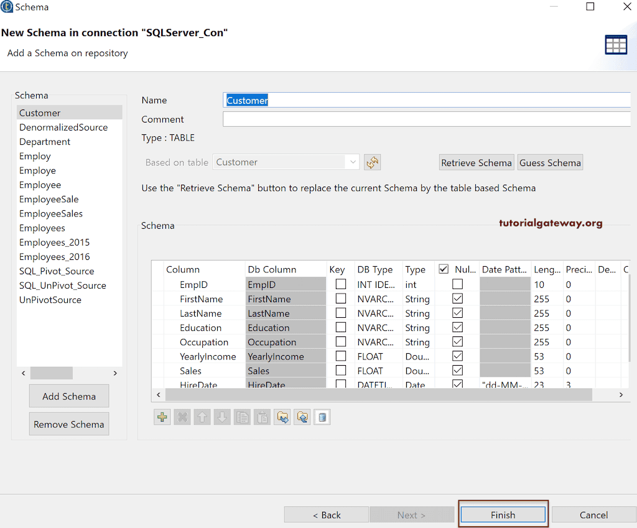Click the schema grid icon in the top-right corner
Screen dimensions: 637x528
pos(616,44)
